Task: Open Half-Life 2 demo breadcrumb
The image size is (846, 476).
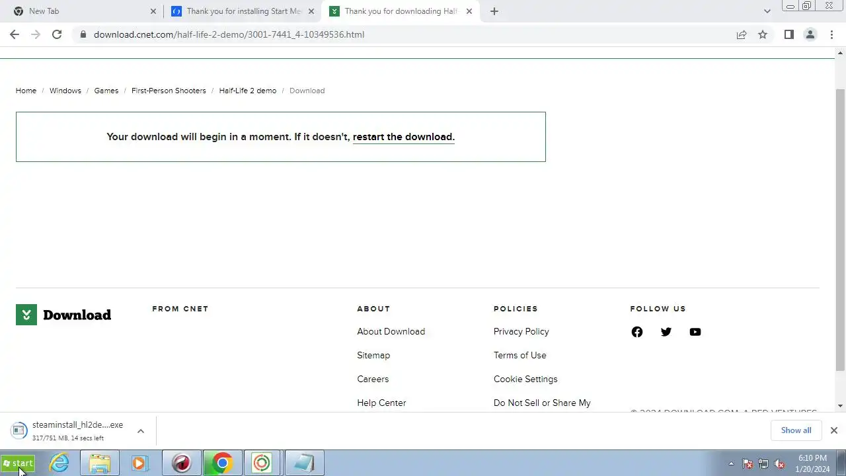Action: tap(248, 91)
